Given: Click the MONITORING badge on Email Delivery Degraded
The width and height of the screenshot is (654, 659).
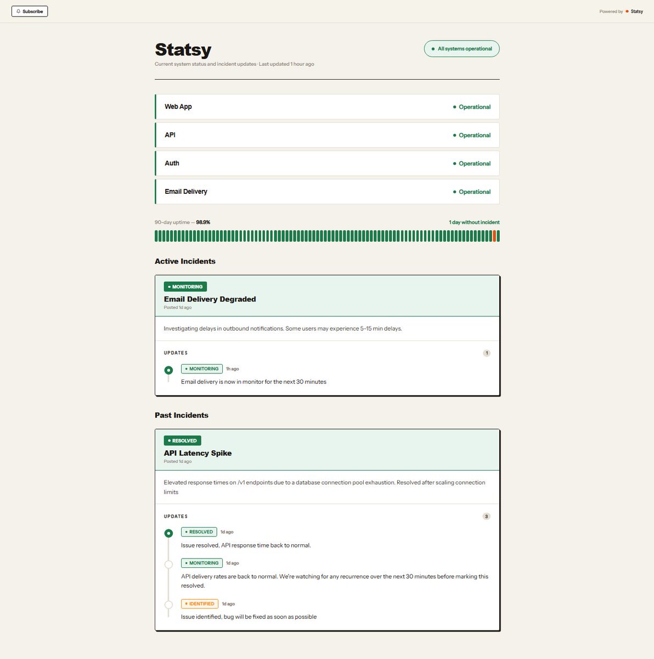Looking at the screenshot, I should pos(185,287).
